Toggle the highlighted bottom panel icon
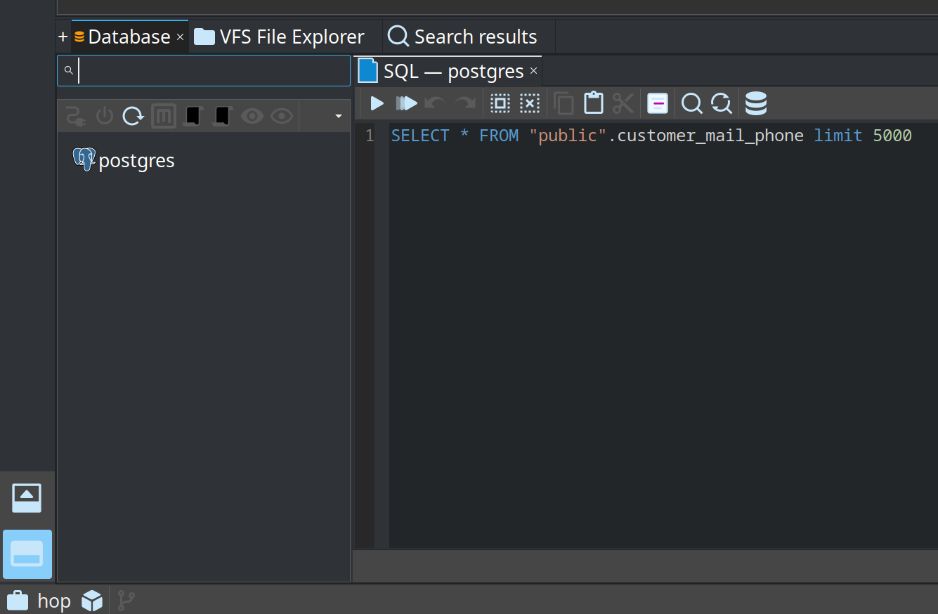This screenshot has height=614, width=938. coord(27,554)
